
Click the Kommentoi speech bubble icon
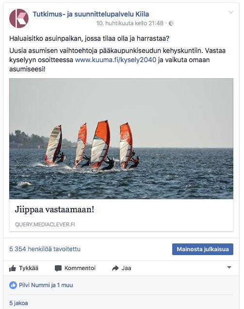coord(58,268)
